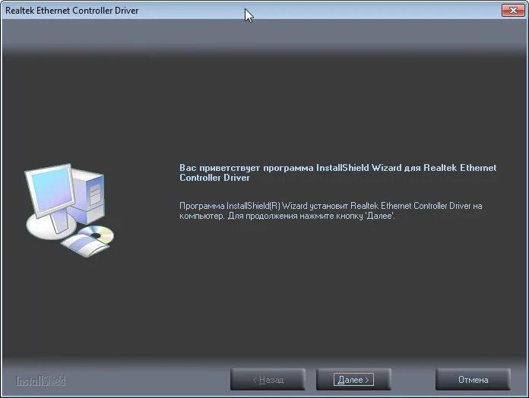Cancel setup with the 'Отмена' button

click(473, 380)
